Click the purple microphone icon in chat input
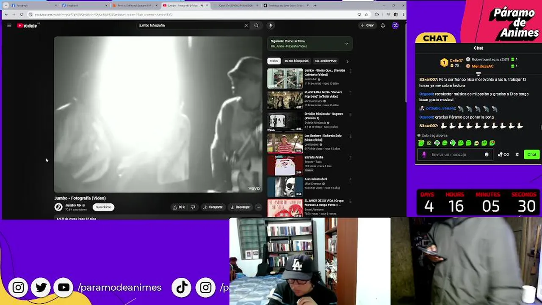 click(x=424, y=155)
